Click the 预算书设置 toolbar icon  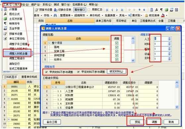[37, 10]
